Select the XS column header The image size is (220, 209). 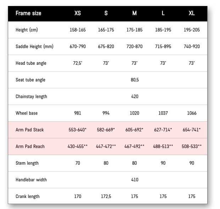coord(78,13)
